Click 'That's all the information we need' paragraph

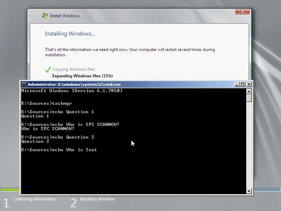pyautogui.click(x=130, y=52)
